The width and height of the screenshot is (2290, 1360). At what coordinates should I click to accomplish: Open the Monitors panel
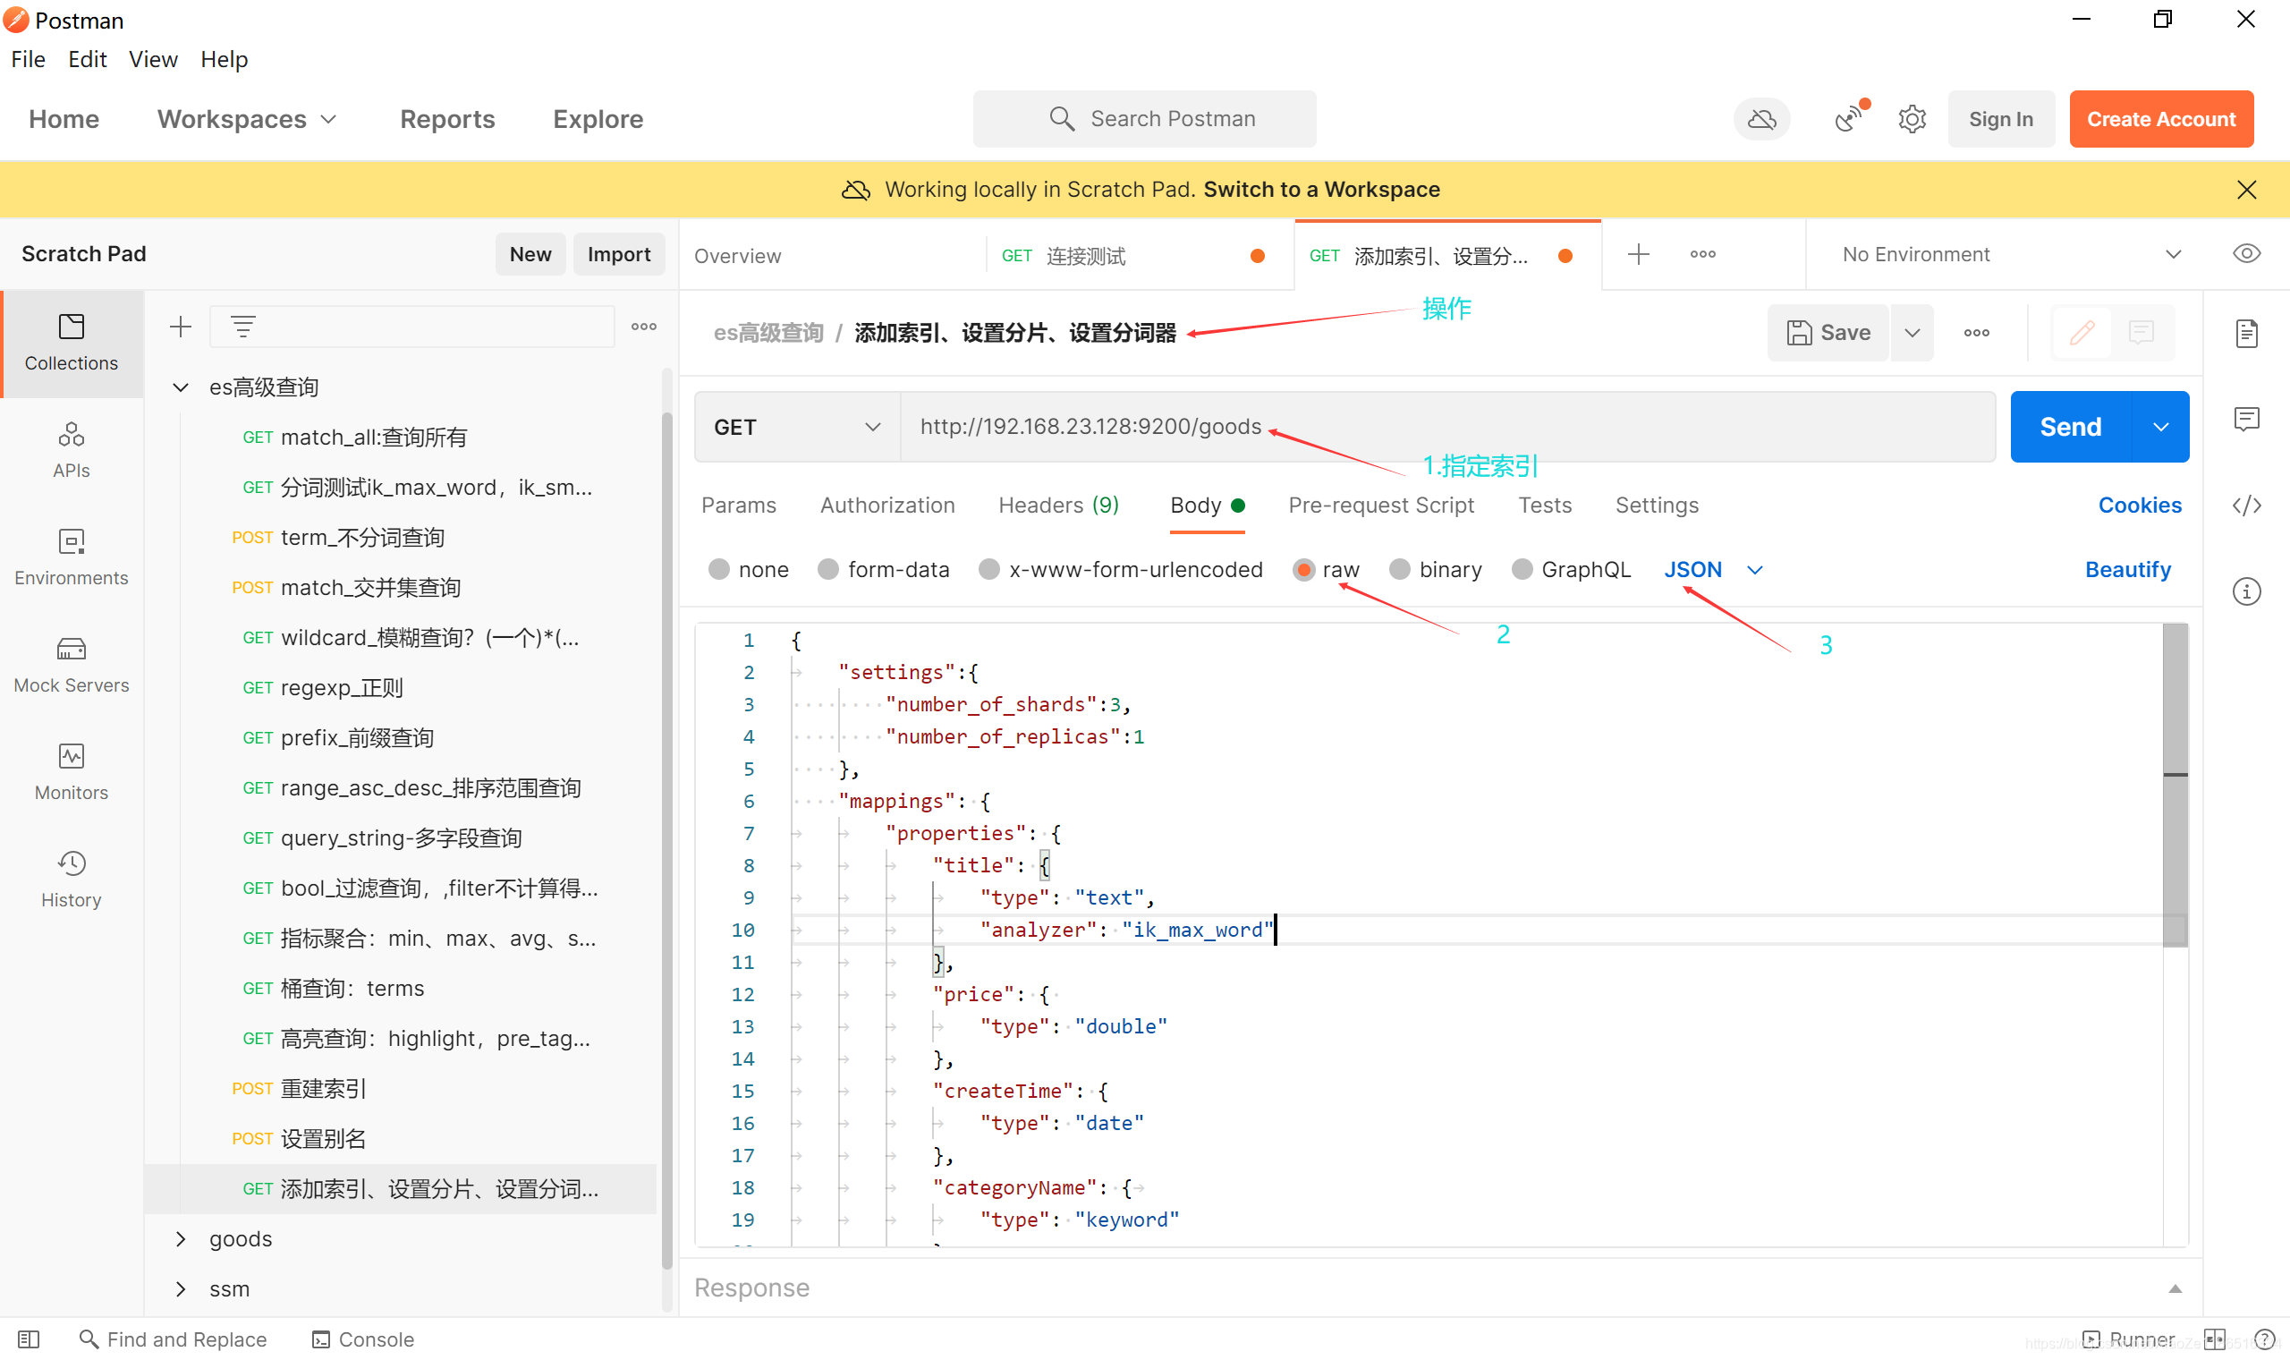(71, 770)
